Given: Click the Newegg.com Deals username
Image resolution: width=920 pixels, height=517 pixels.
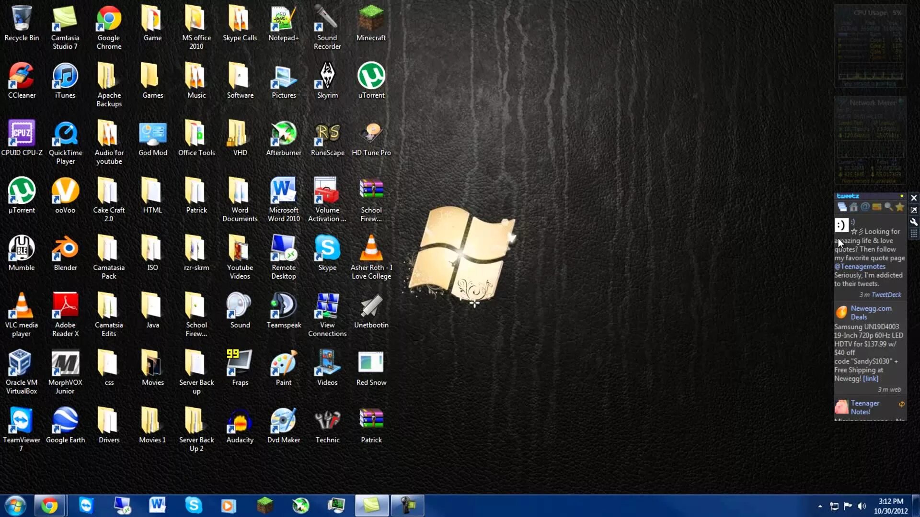Looking at the screenshot, I should point(871,313).
